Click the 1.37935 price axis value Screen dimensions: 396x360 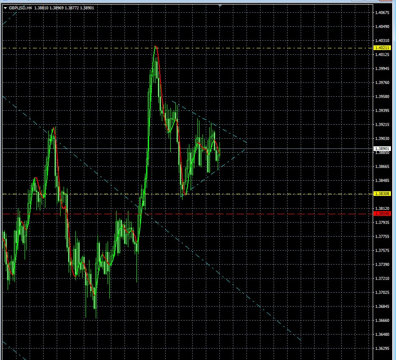point(382,223)
